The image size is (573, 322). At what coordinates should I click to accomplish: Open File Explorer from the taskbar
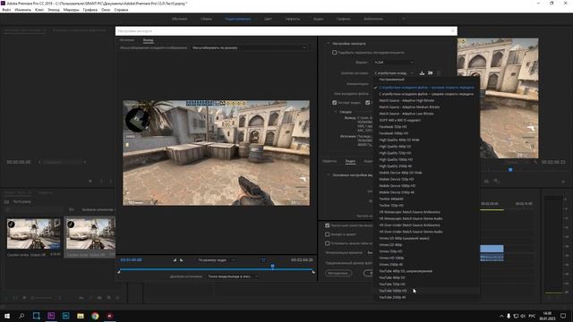(81, 316)
